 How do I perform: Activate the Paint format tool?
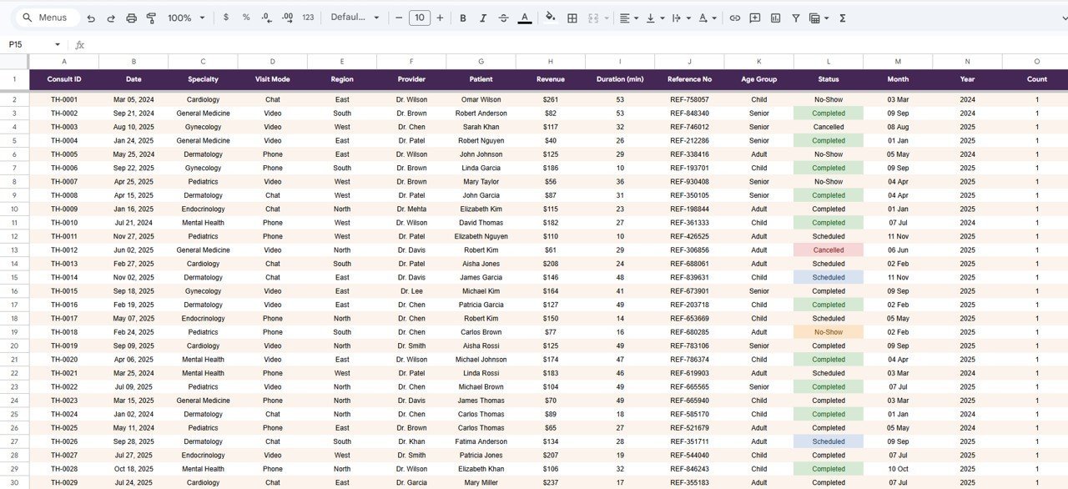pyautogui.click(x=151, y=18)
